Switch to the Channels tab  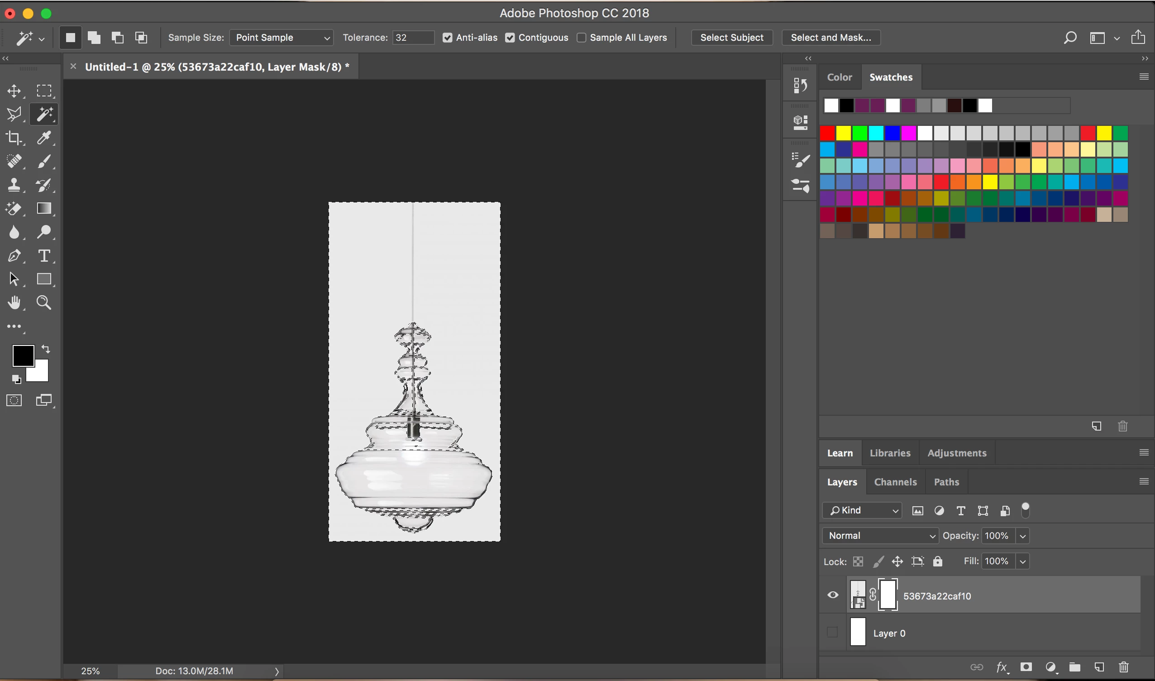pyautogui.click(x=895, y=482)
